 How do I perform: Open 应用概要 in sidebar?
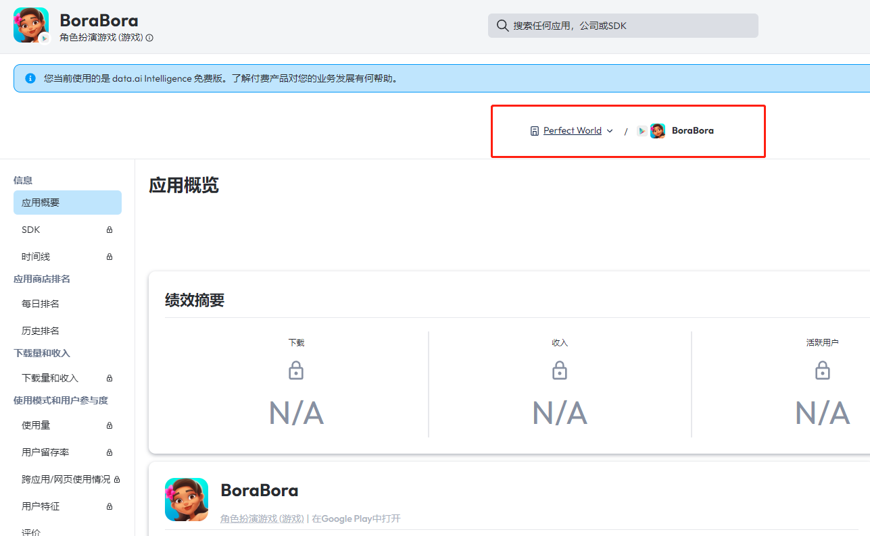pos(68,203)
